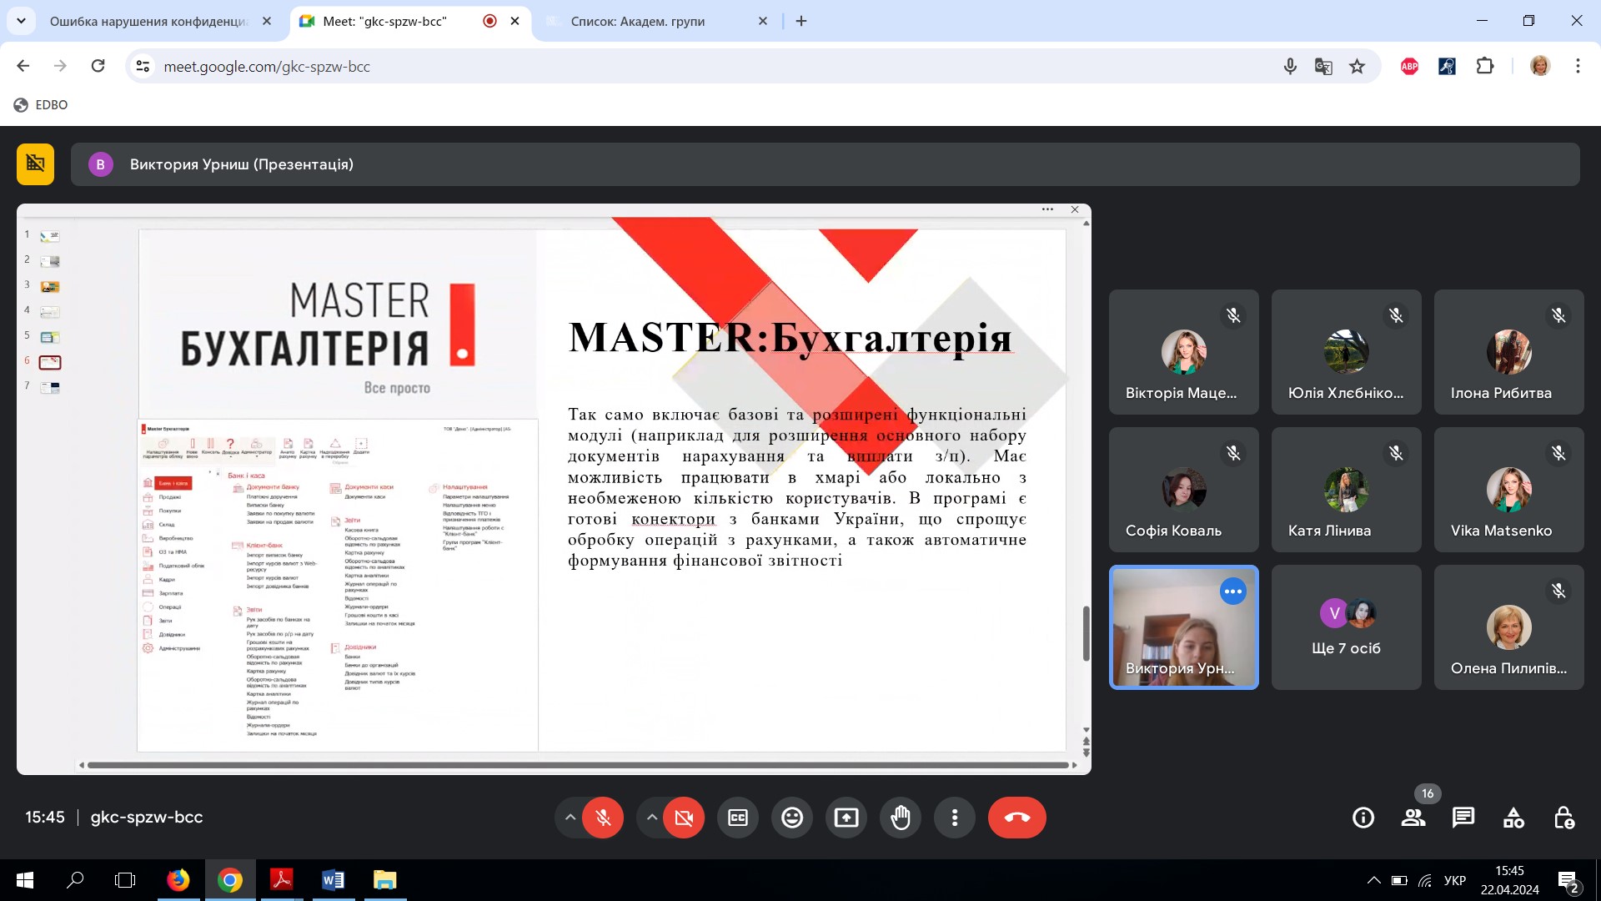Viewport: 1601px width, 901px height.
Task: Select Вікторія Маце... participant tile
Action: point(1183,352)
